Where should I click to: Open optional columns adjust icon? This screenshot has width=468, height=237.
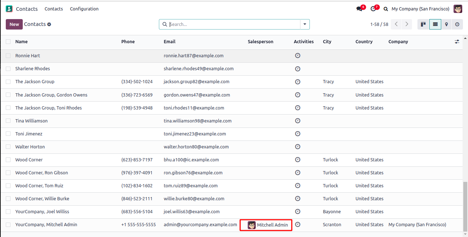tap(457, 42)
